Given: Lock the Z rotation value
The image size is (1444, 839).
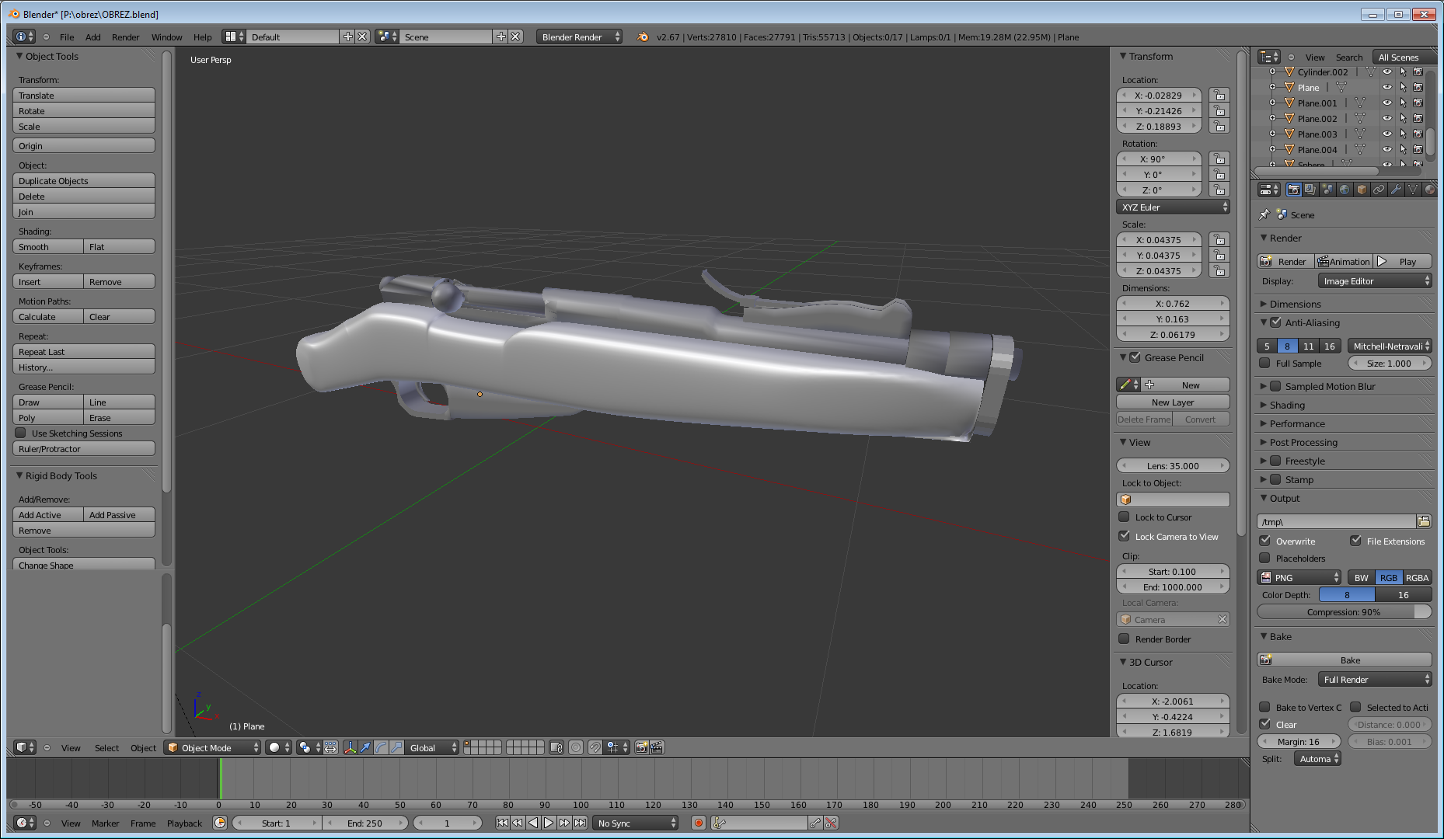Looking at the screenshot, I should click(1219, 190).
